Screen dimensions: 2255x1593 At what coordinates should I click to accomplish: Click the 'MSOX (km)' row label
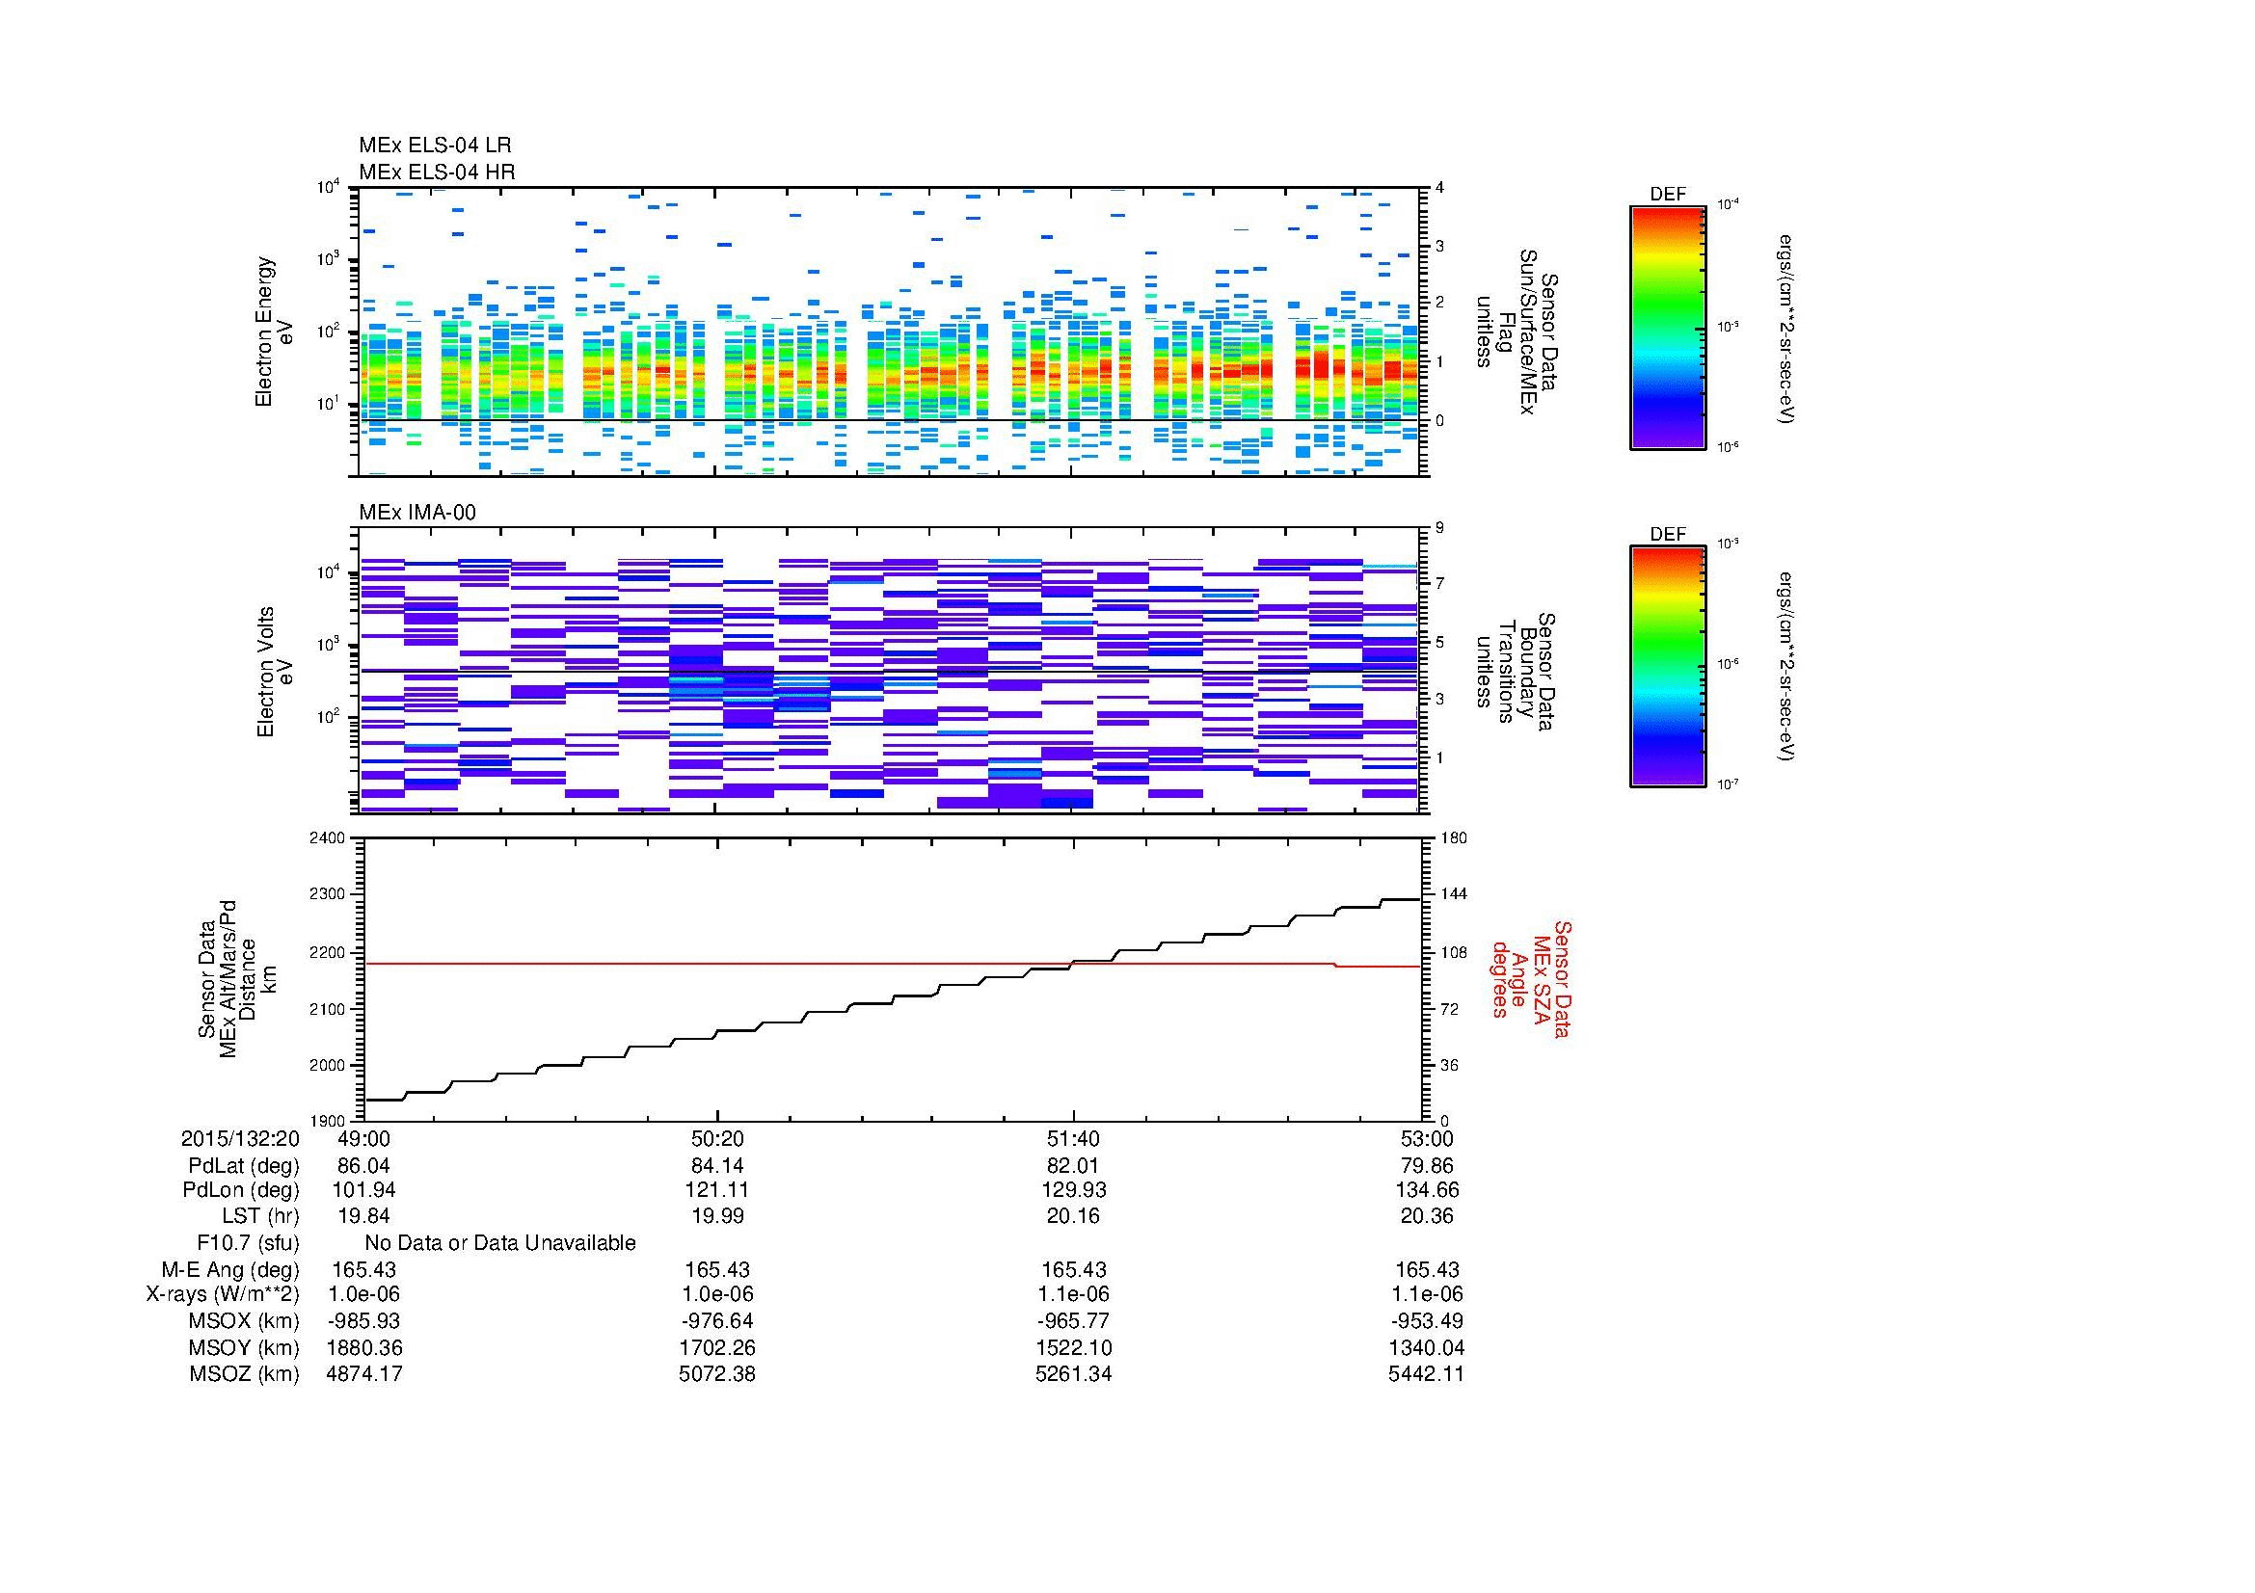pyautogui.click(x=244, y=1321)
